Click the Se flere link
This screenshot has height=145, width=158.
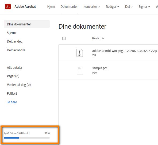tap(12, 102)
